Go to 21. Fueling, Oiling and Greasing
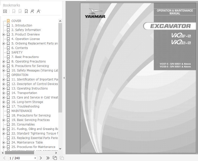The height and width of the screenshot is (161, 198). 35,129
